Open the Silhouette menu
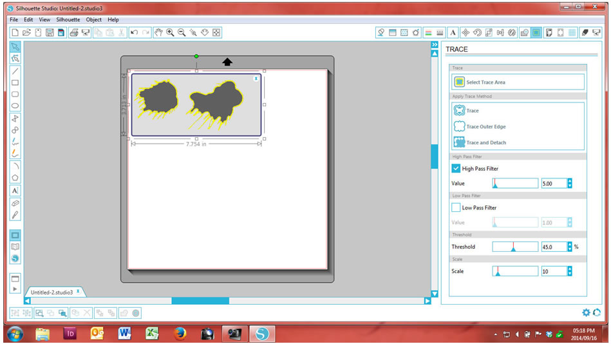 click(x=68, y=19)
